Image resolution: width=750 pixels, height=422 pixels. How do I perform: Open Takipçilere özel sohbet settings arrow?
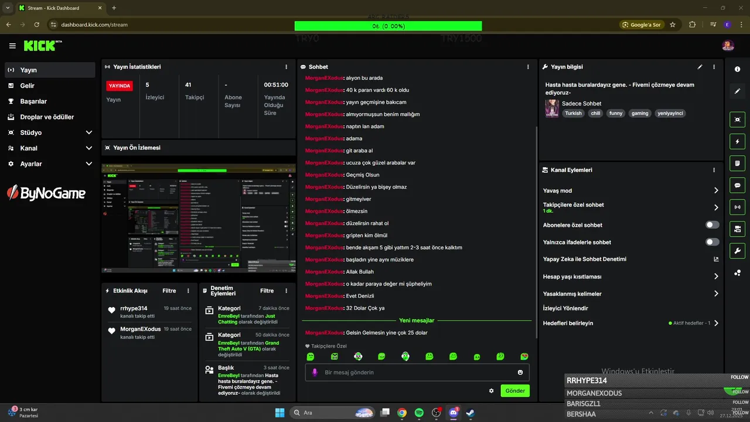coord(716,207)
